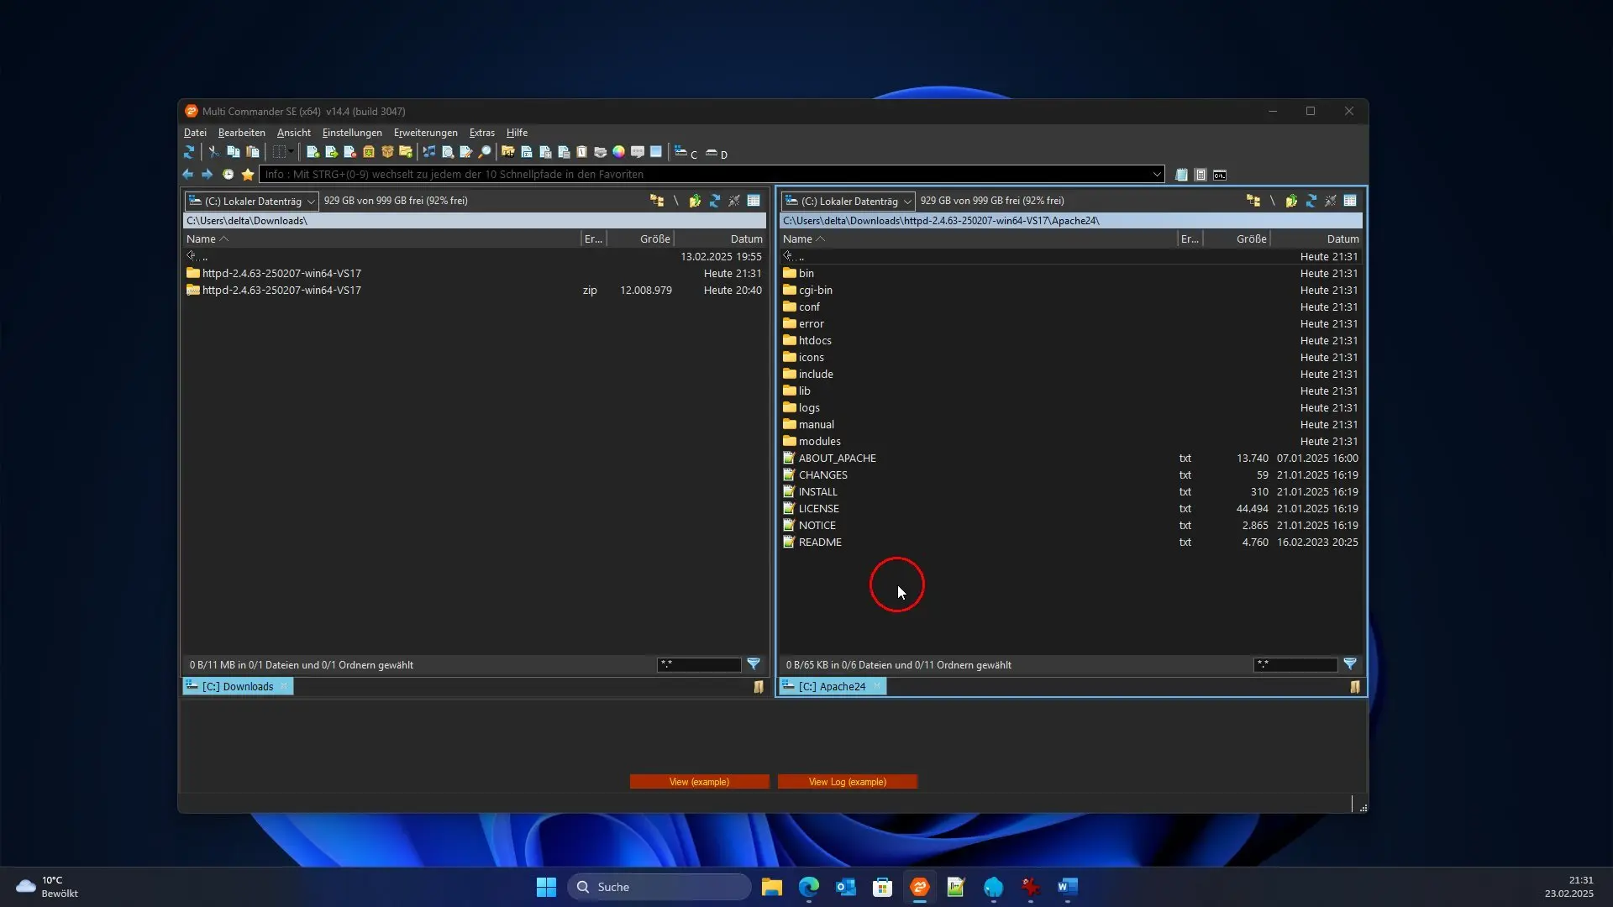Image resolution: width=1613 pixels, height=907 pixels.
Task: Switch to drive C using the toolbar button
Action: pos(686,153)
